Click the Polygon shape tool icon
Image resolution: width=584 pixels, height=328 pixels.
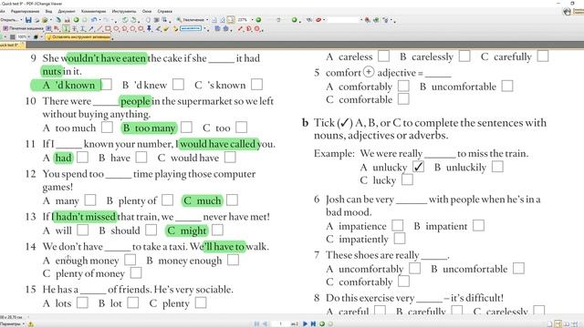pos(132,28)
